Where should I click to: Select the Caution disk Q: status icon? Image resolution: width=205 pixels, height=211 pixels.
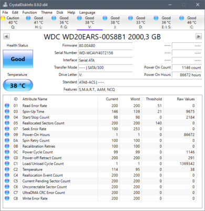(x=3, y=18)
